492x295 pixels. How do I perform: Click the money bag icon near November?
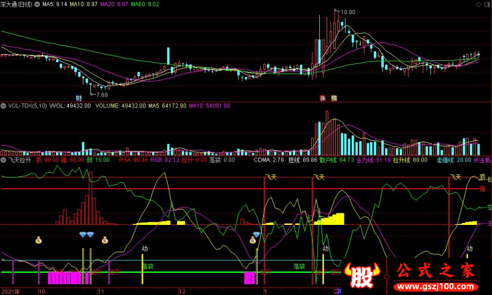[x=105, y=240]
